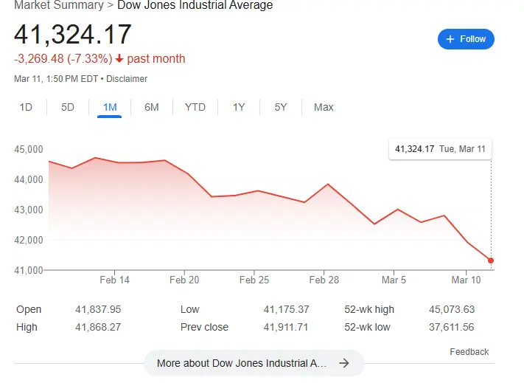Click the red data point on chart
Viewport: 524px width, 383px height.
tap(491, 260)
